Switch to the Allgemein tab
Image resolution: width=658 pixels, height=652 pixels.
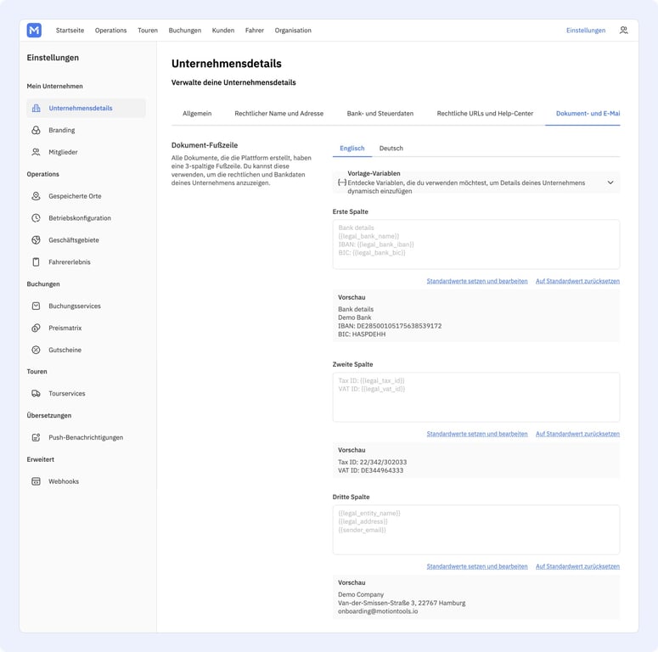point(197,113)
